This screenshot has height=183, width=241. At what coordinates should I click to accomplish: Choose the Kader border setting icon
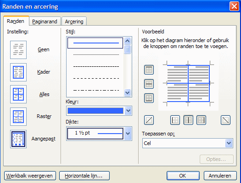pyautogui.click(x=18, y=72)
